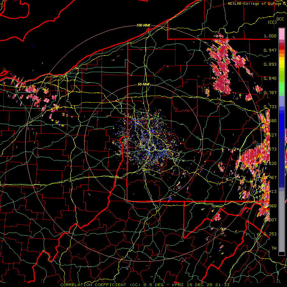Click the 0.467 scale value
The width and height of the screenshot is (287, 287).
[x=270, y=177]
